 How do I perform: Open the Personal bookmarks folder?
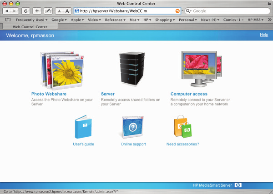tap(188, 20)
